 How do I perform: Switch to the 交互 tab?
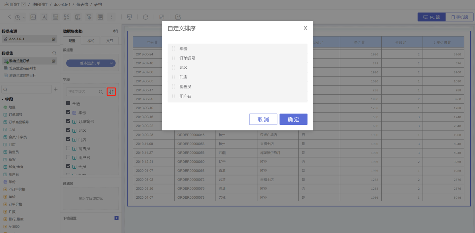point(110,41)
